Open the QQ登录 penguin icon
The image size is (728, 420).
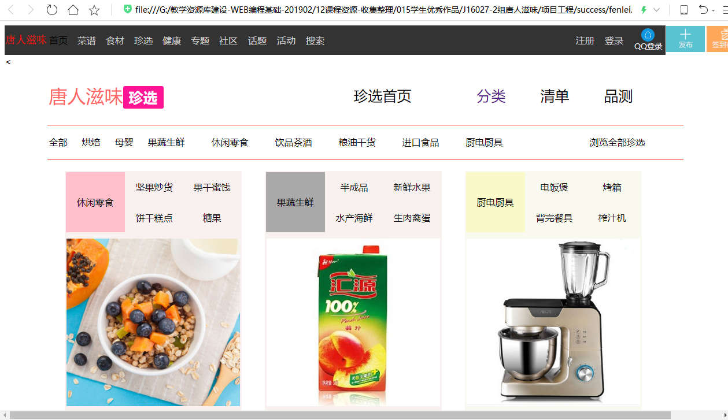(x=648, y=35)
